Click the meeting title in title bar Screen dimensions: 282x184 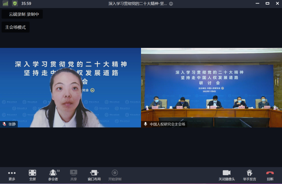click(138, 4)
